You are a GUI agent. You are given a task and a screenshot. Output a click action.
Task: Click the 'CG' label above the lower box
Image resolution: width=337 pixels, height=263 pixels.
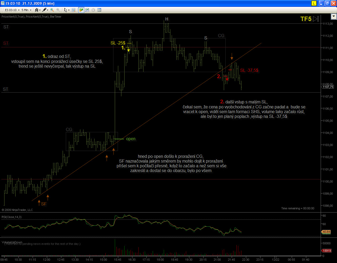69,129
